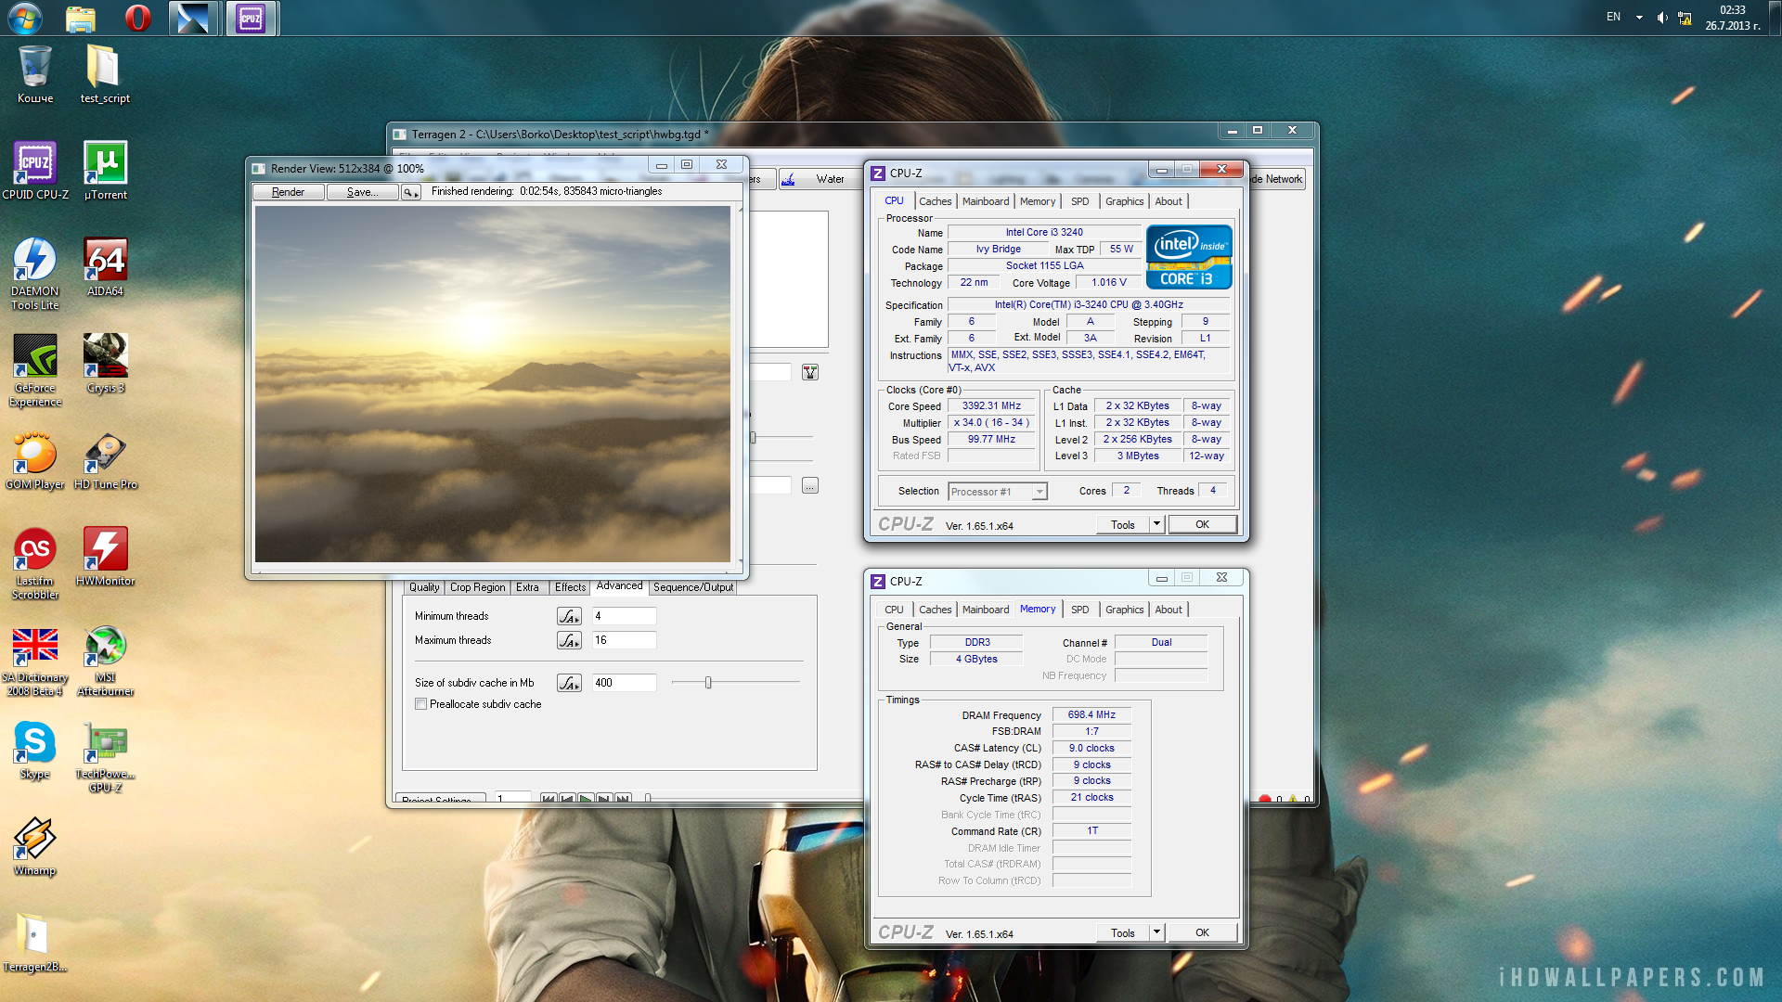Click Opera icon in taskbar

pos(137,19)
